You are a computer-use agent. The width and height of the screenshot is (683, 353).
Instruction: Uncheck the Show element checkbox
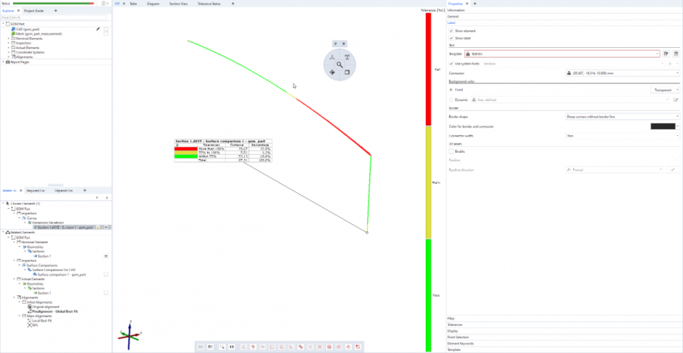[x=451, y=31]
